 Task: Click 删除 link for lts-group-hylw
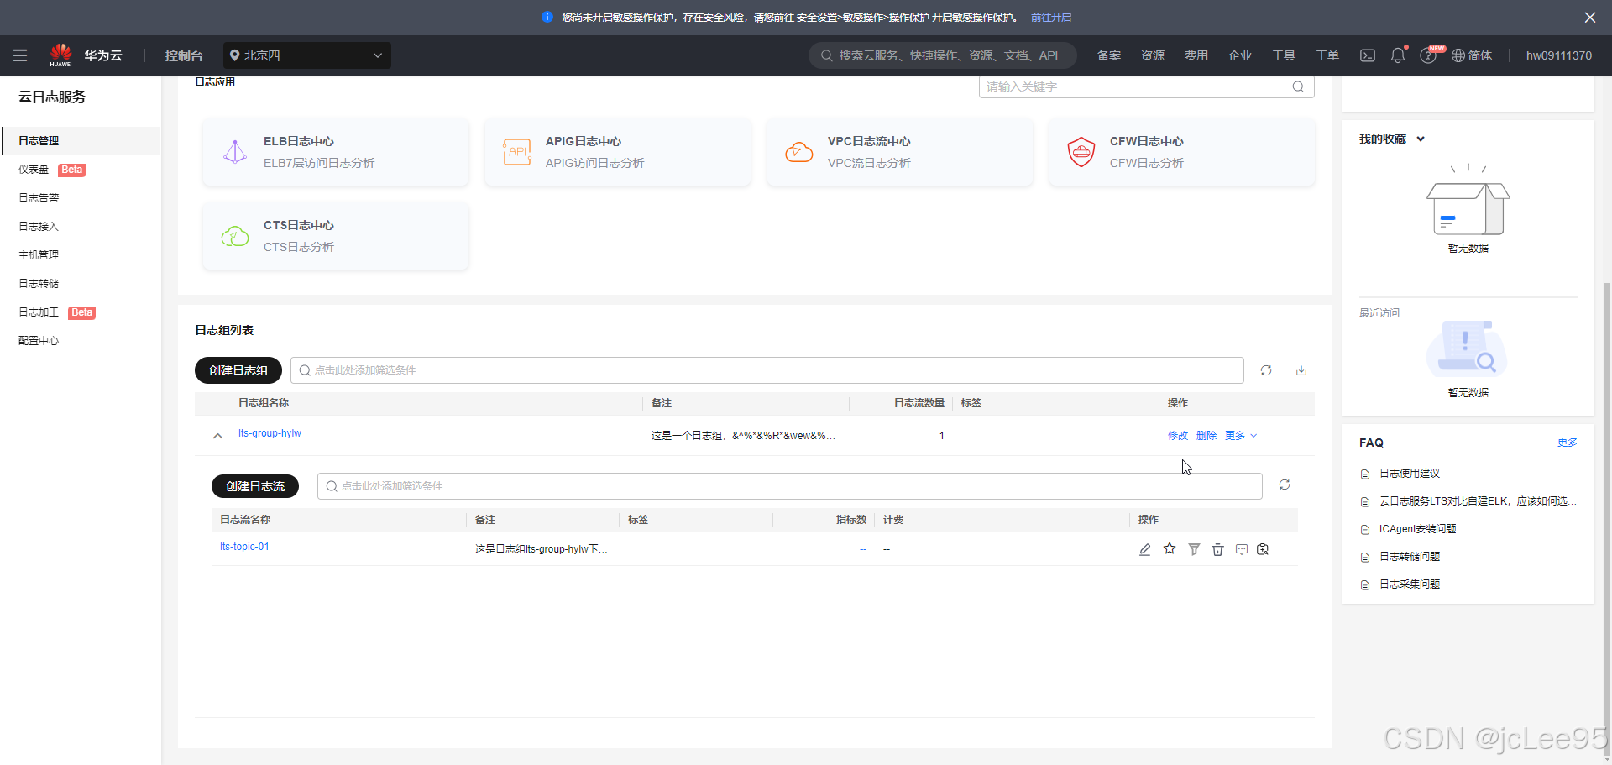[x=1206, y=436]
